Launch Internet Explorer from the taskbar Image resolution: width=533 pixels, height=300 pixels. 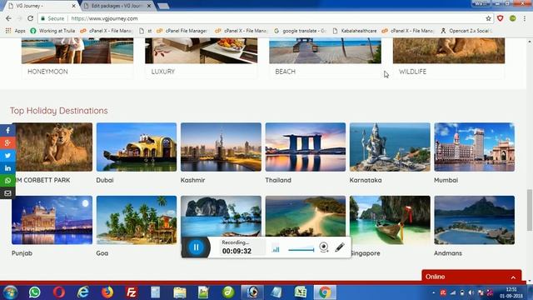click(83, 292)
